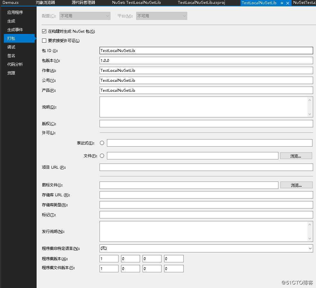Click scroll-up arrow in 发行说明 text box

pos(310,224)
